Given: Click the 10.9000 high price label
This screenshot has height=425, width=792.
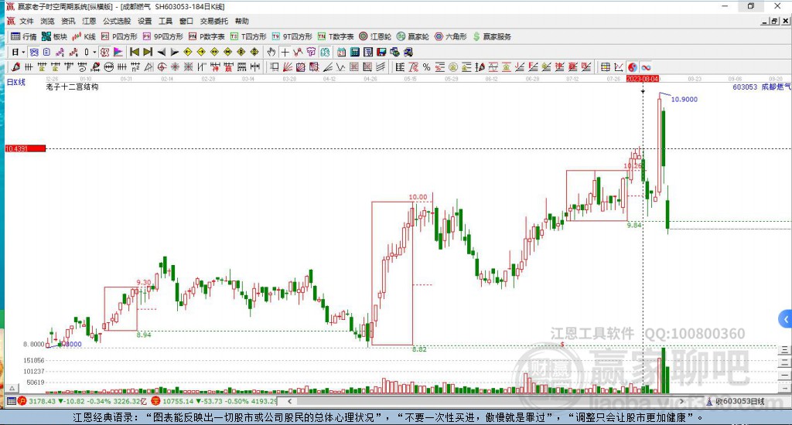Looking at the screenshot, I should pos(684,100).
